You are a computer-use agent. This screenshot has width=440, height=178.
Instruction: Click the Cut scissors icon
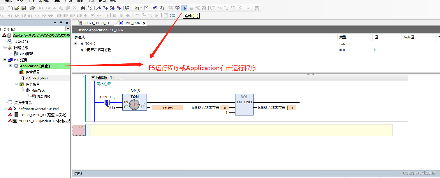click(x=54, y=8)
